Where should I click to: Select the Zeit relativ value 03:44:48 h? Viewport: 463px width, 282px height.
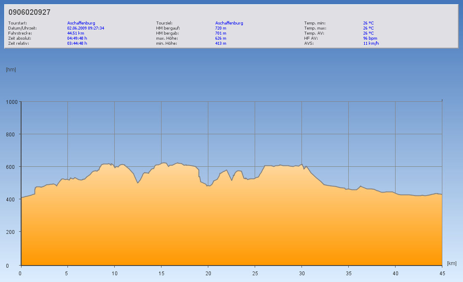[x=77, y=43]
